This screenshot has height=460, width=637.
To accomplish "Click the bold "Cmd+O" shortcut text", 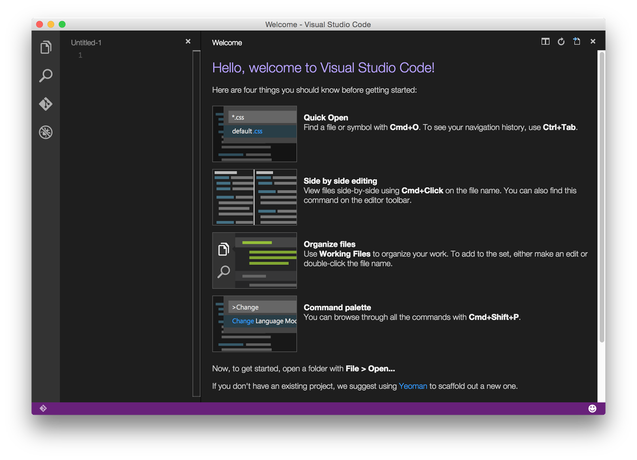I will pos(404,127).
